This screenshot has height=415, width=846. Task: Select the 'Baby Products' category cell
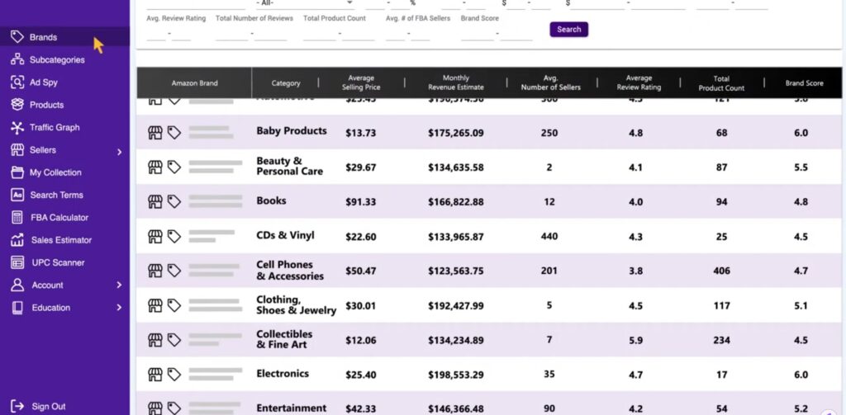click(x=292, y=131)
